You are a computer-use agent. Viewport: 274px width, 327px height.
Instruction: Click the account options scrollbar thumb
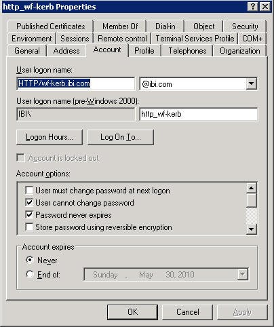click(x=252, y=200)
